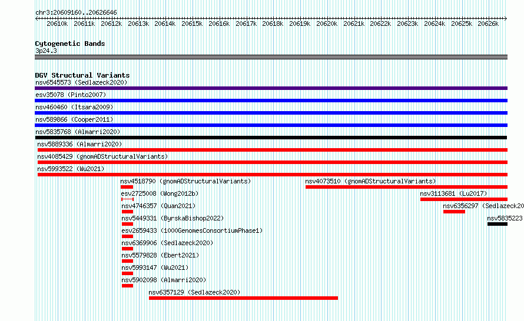Click the 20610k ruler position
The image size is (524, 321).
pos(57,24)
